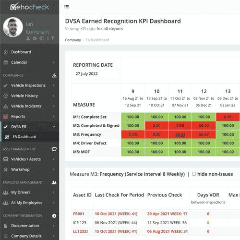This screenshot has height=240, width=240.
Task: Click the Reports chart icon
Action: (6, 116)
